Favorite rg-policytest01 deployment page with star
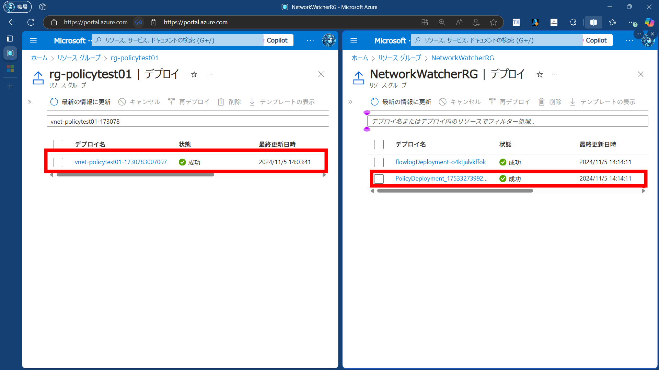The width and height of the screenshot is (659, 370). point(194,74)
